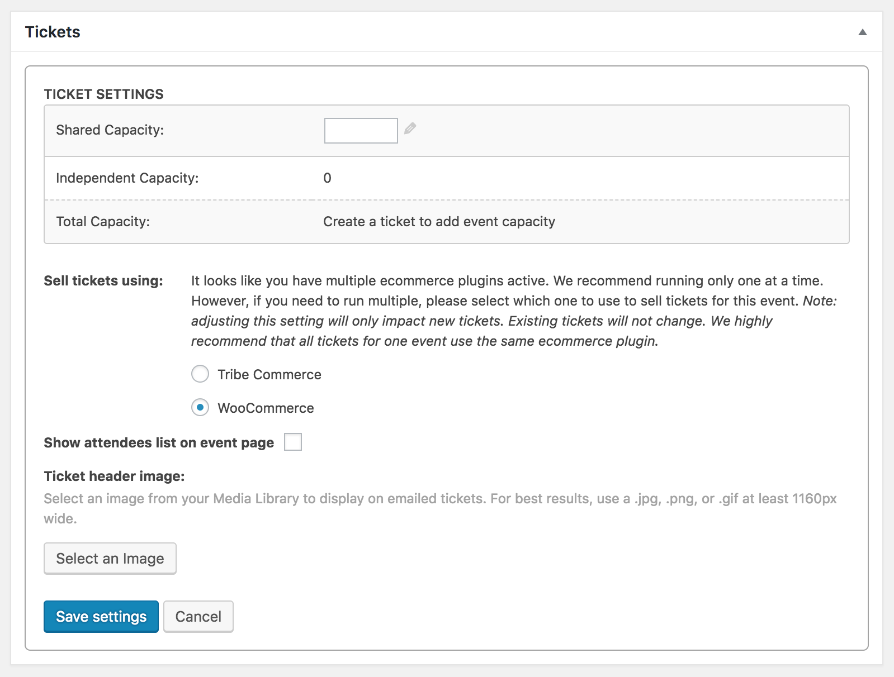The image size is (894, 677).
Task: Collapse the Tickets panel with the triangle arrow
Action: pyautogui.click(x=862, y=32)
